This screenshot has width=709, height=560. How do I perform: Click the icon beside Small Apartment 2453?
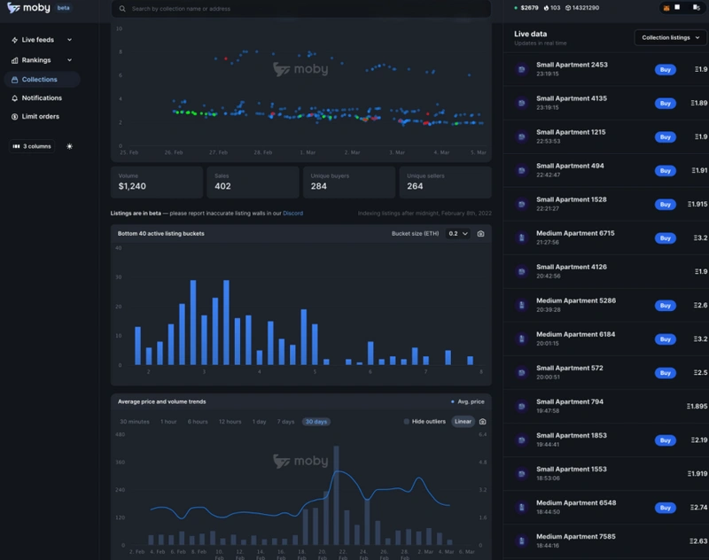click(x=521, y=70)
